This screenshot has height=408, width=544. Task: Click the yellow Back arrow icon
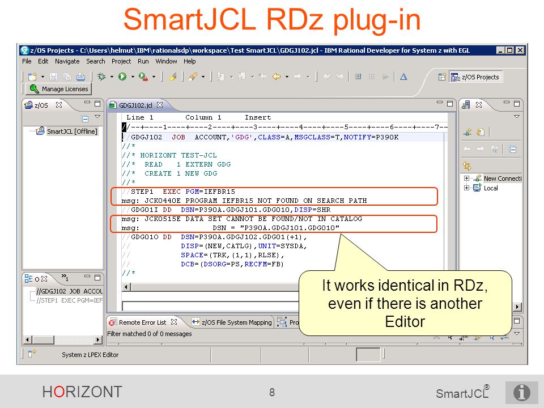tap(277, 76)
